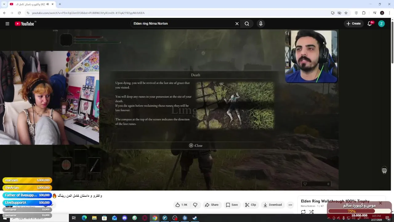Screen dimensions: 394x222
Task: Open File Explorer from the taskbar
Action: point(94,218)
